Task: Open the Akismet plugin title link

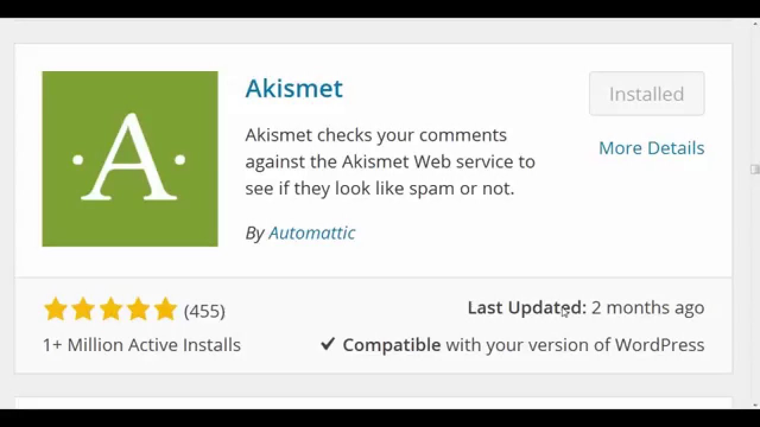Action: point(294,88)
